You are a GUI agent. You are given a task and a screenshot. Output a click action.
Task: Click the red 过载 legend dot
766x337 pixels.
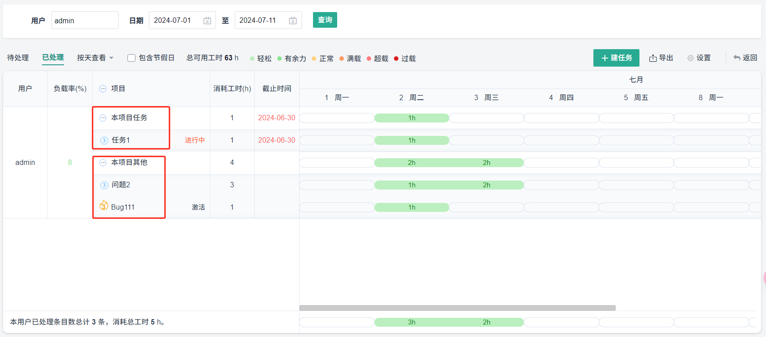tap(396, 59)
